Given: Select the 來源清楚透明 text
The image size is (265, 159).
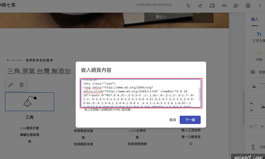Looking at the screenshot, I should click(137, 144).
